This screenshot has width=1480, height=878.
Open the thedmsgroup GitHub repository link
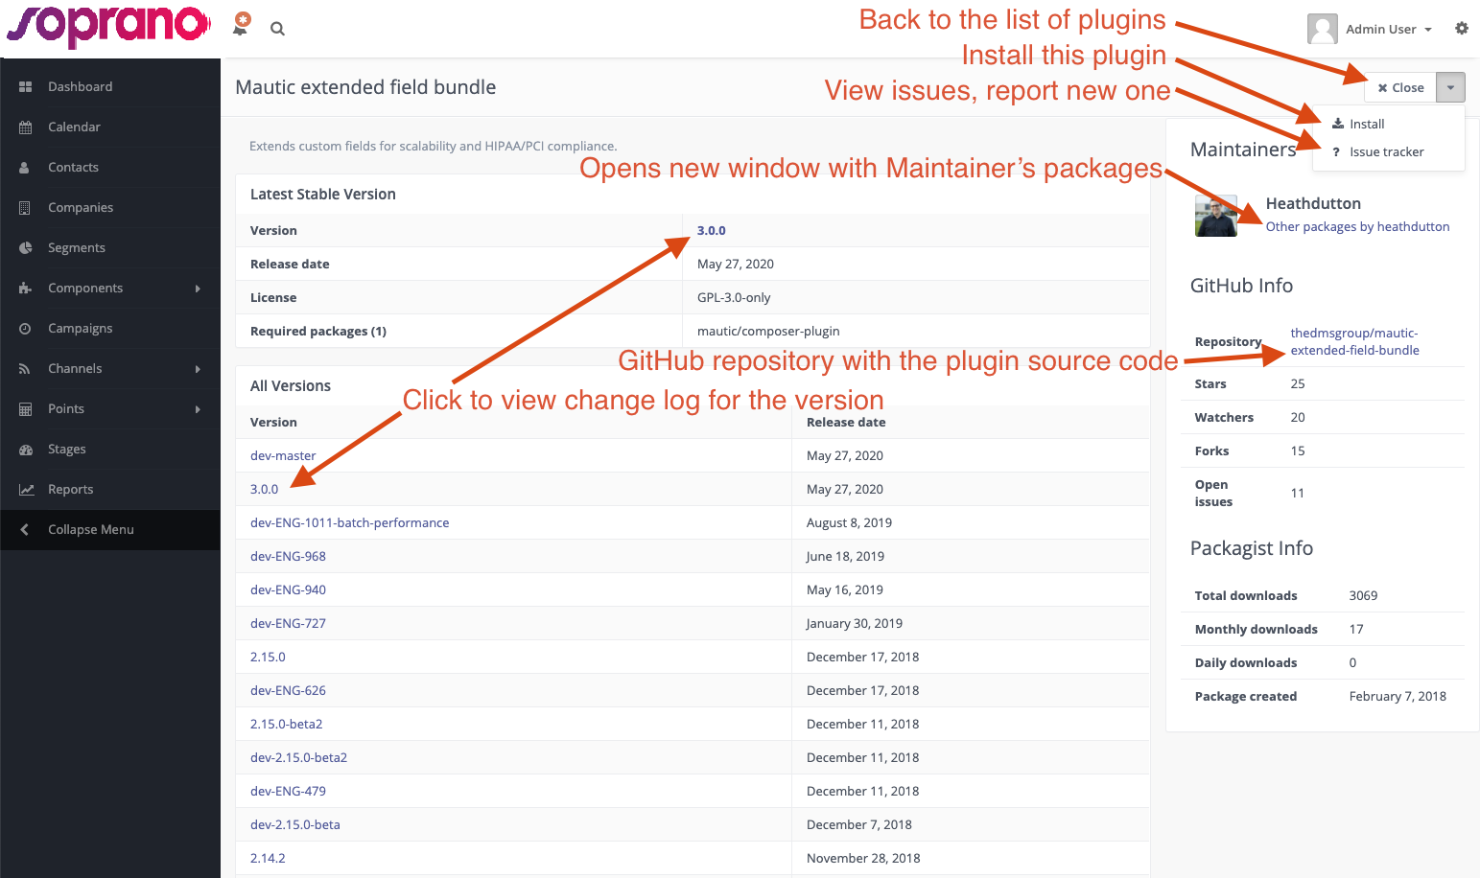click(1354, 341)
